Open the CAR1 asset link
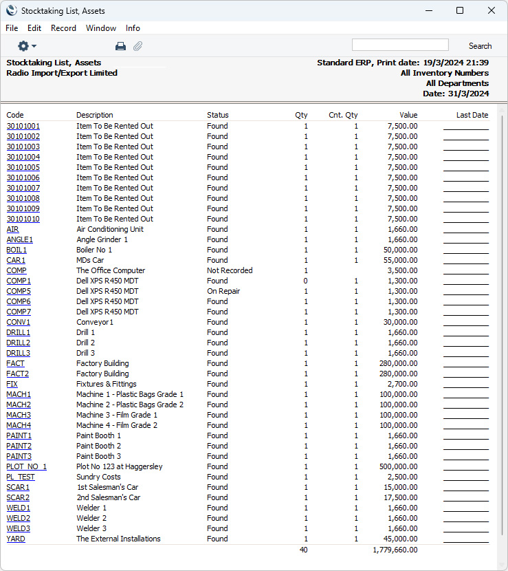 pos(16,260)
